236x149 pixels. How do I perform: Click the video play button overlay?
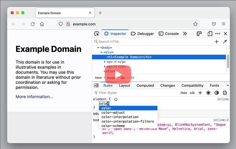(118, 74)
